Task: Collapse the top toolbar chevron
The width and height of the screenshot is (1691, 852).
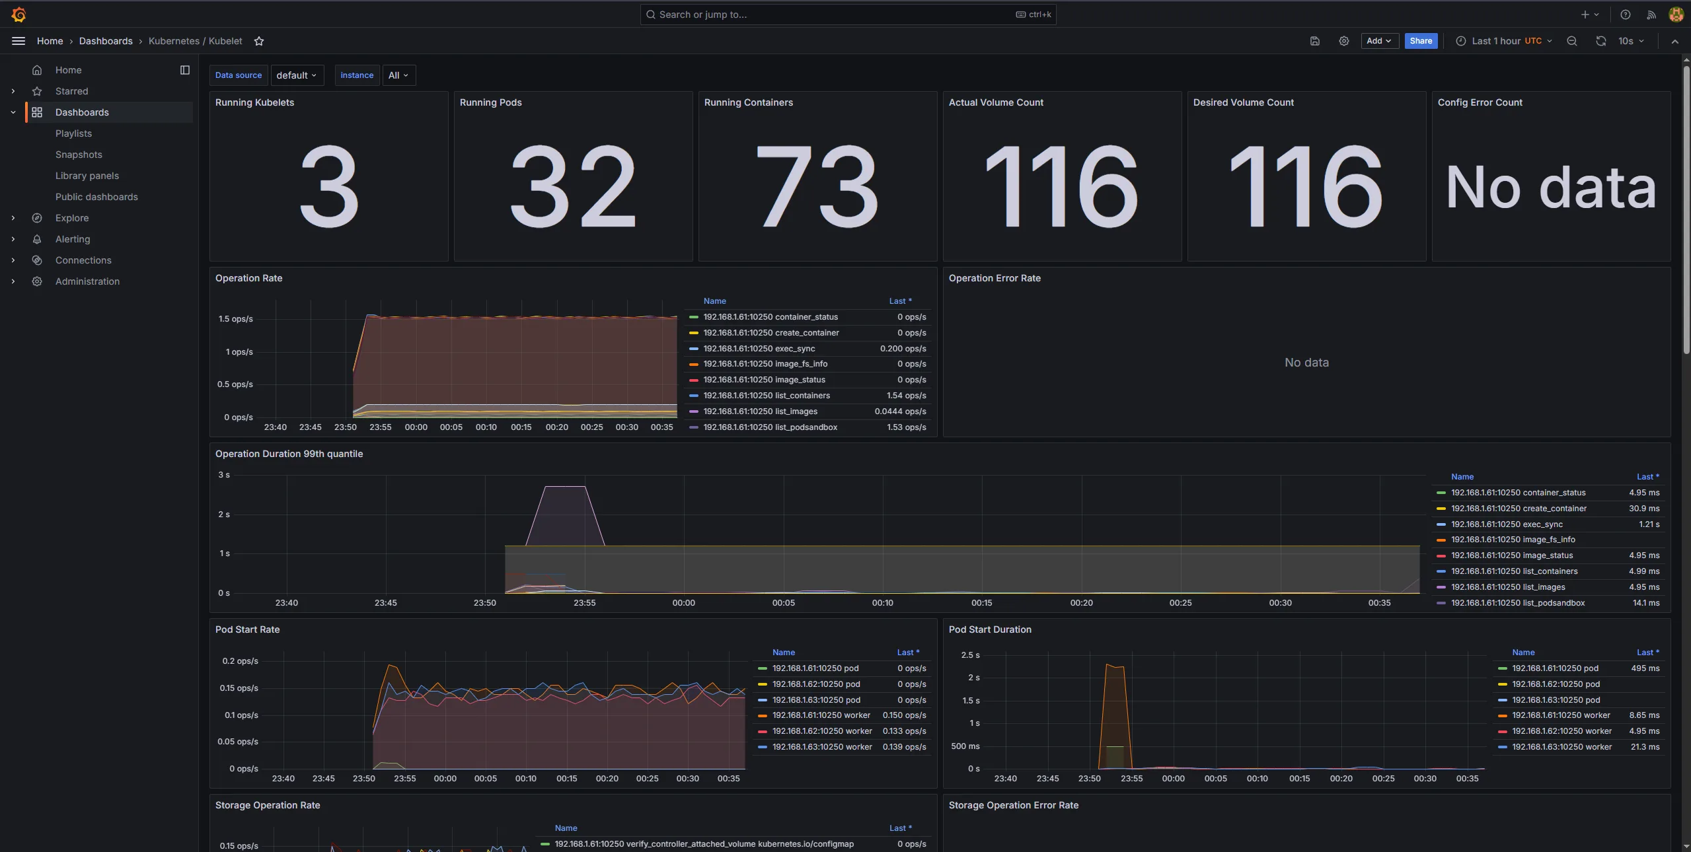Action: (1675, 41)
